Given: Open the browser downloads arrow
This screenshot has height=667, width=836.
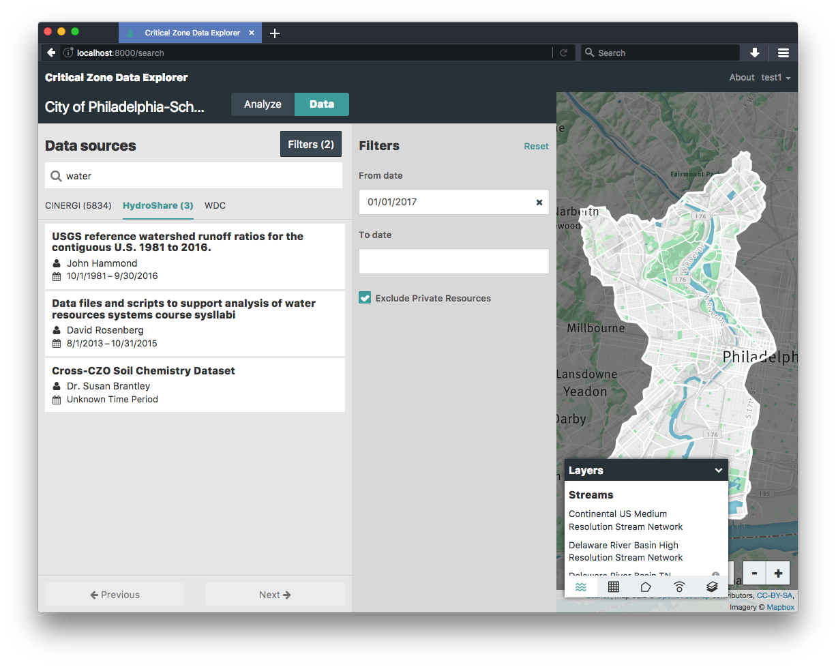Looking at the screenshot, I should coord(755,53).
